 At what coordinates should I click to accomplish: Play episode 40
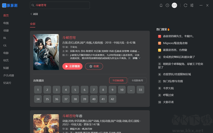[x=94, y=99]
